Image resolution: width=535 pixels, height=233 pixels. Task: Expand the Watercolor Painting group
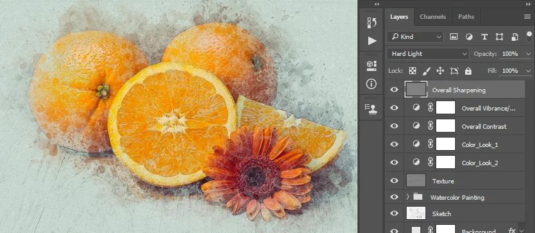pyautogui.click(x=408, y=197)
